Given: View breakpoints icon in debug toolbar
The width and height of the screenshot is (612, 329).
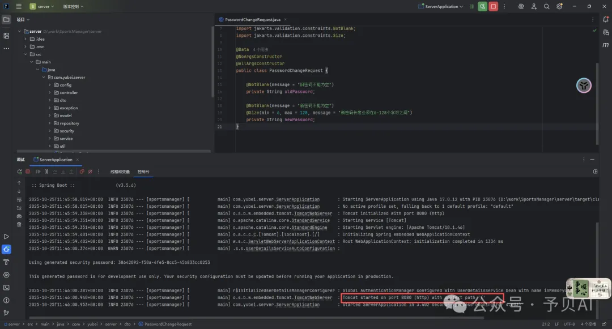Looking at the screenshot, I should (82, 172).
